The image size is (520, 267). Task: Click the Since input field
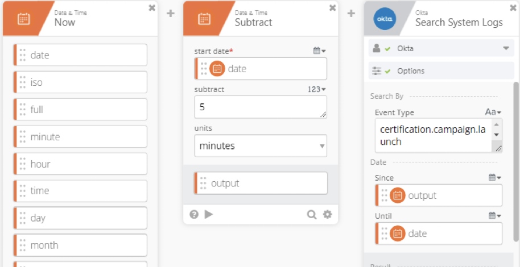coord(439,195)
